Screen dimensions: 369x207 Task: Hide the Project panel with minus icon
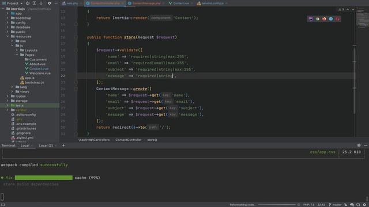point(56,3)
